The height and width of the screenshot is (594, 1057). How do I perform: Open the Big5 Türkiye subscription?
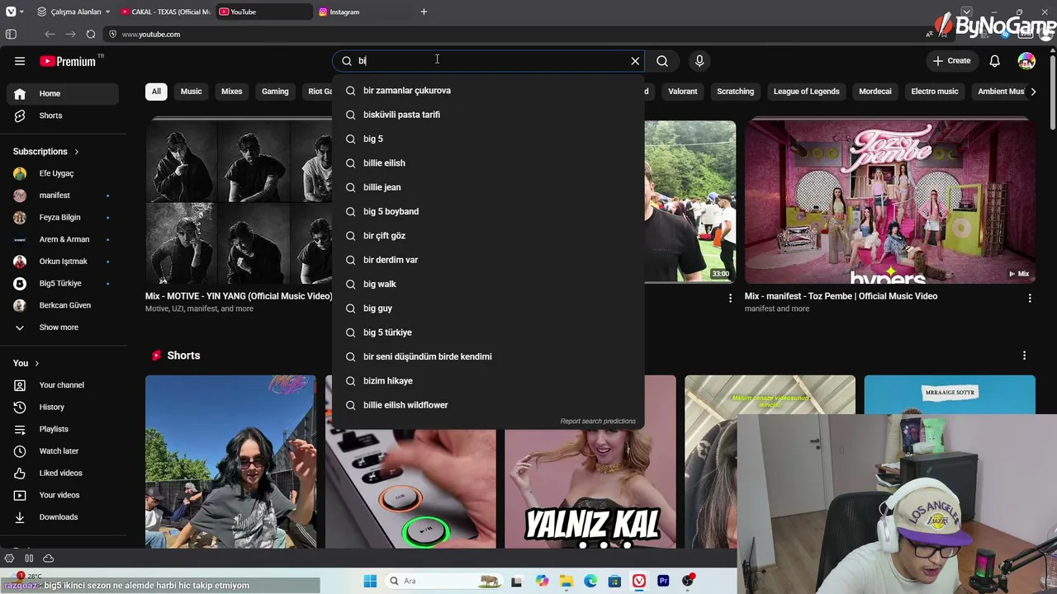point(63,284)
